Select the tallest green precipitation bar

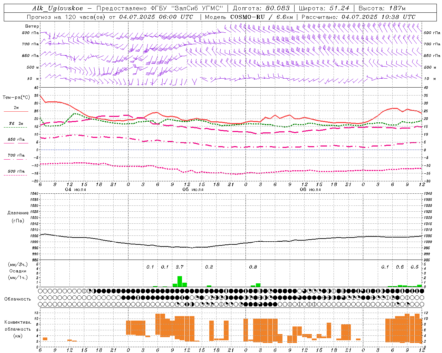tap(180, 281)
